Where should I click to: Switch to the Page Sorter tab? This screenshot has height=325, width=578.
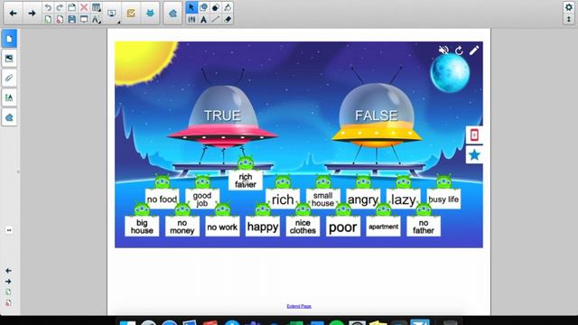pyautogui.click(x=9, y=39)
